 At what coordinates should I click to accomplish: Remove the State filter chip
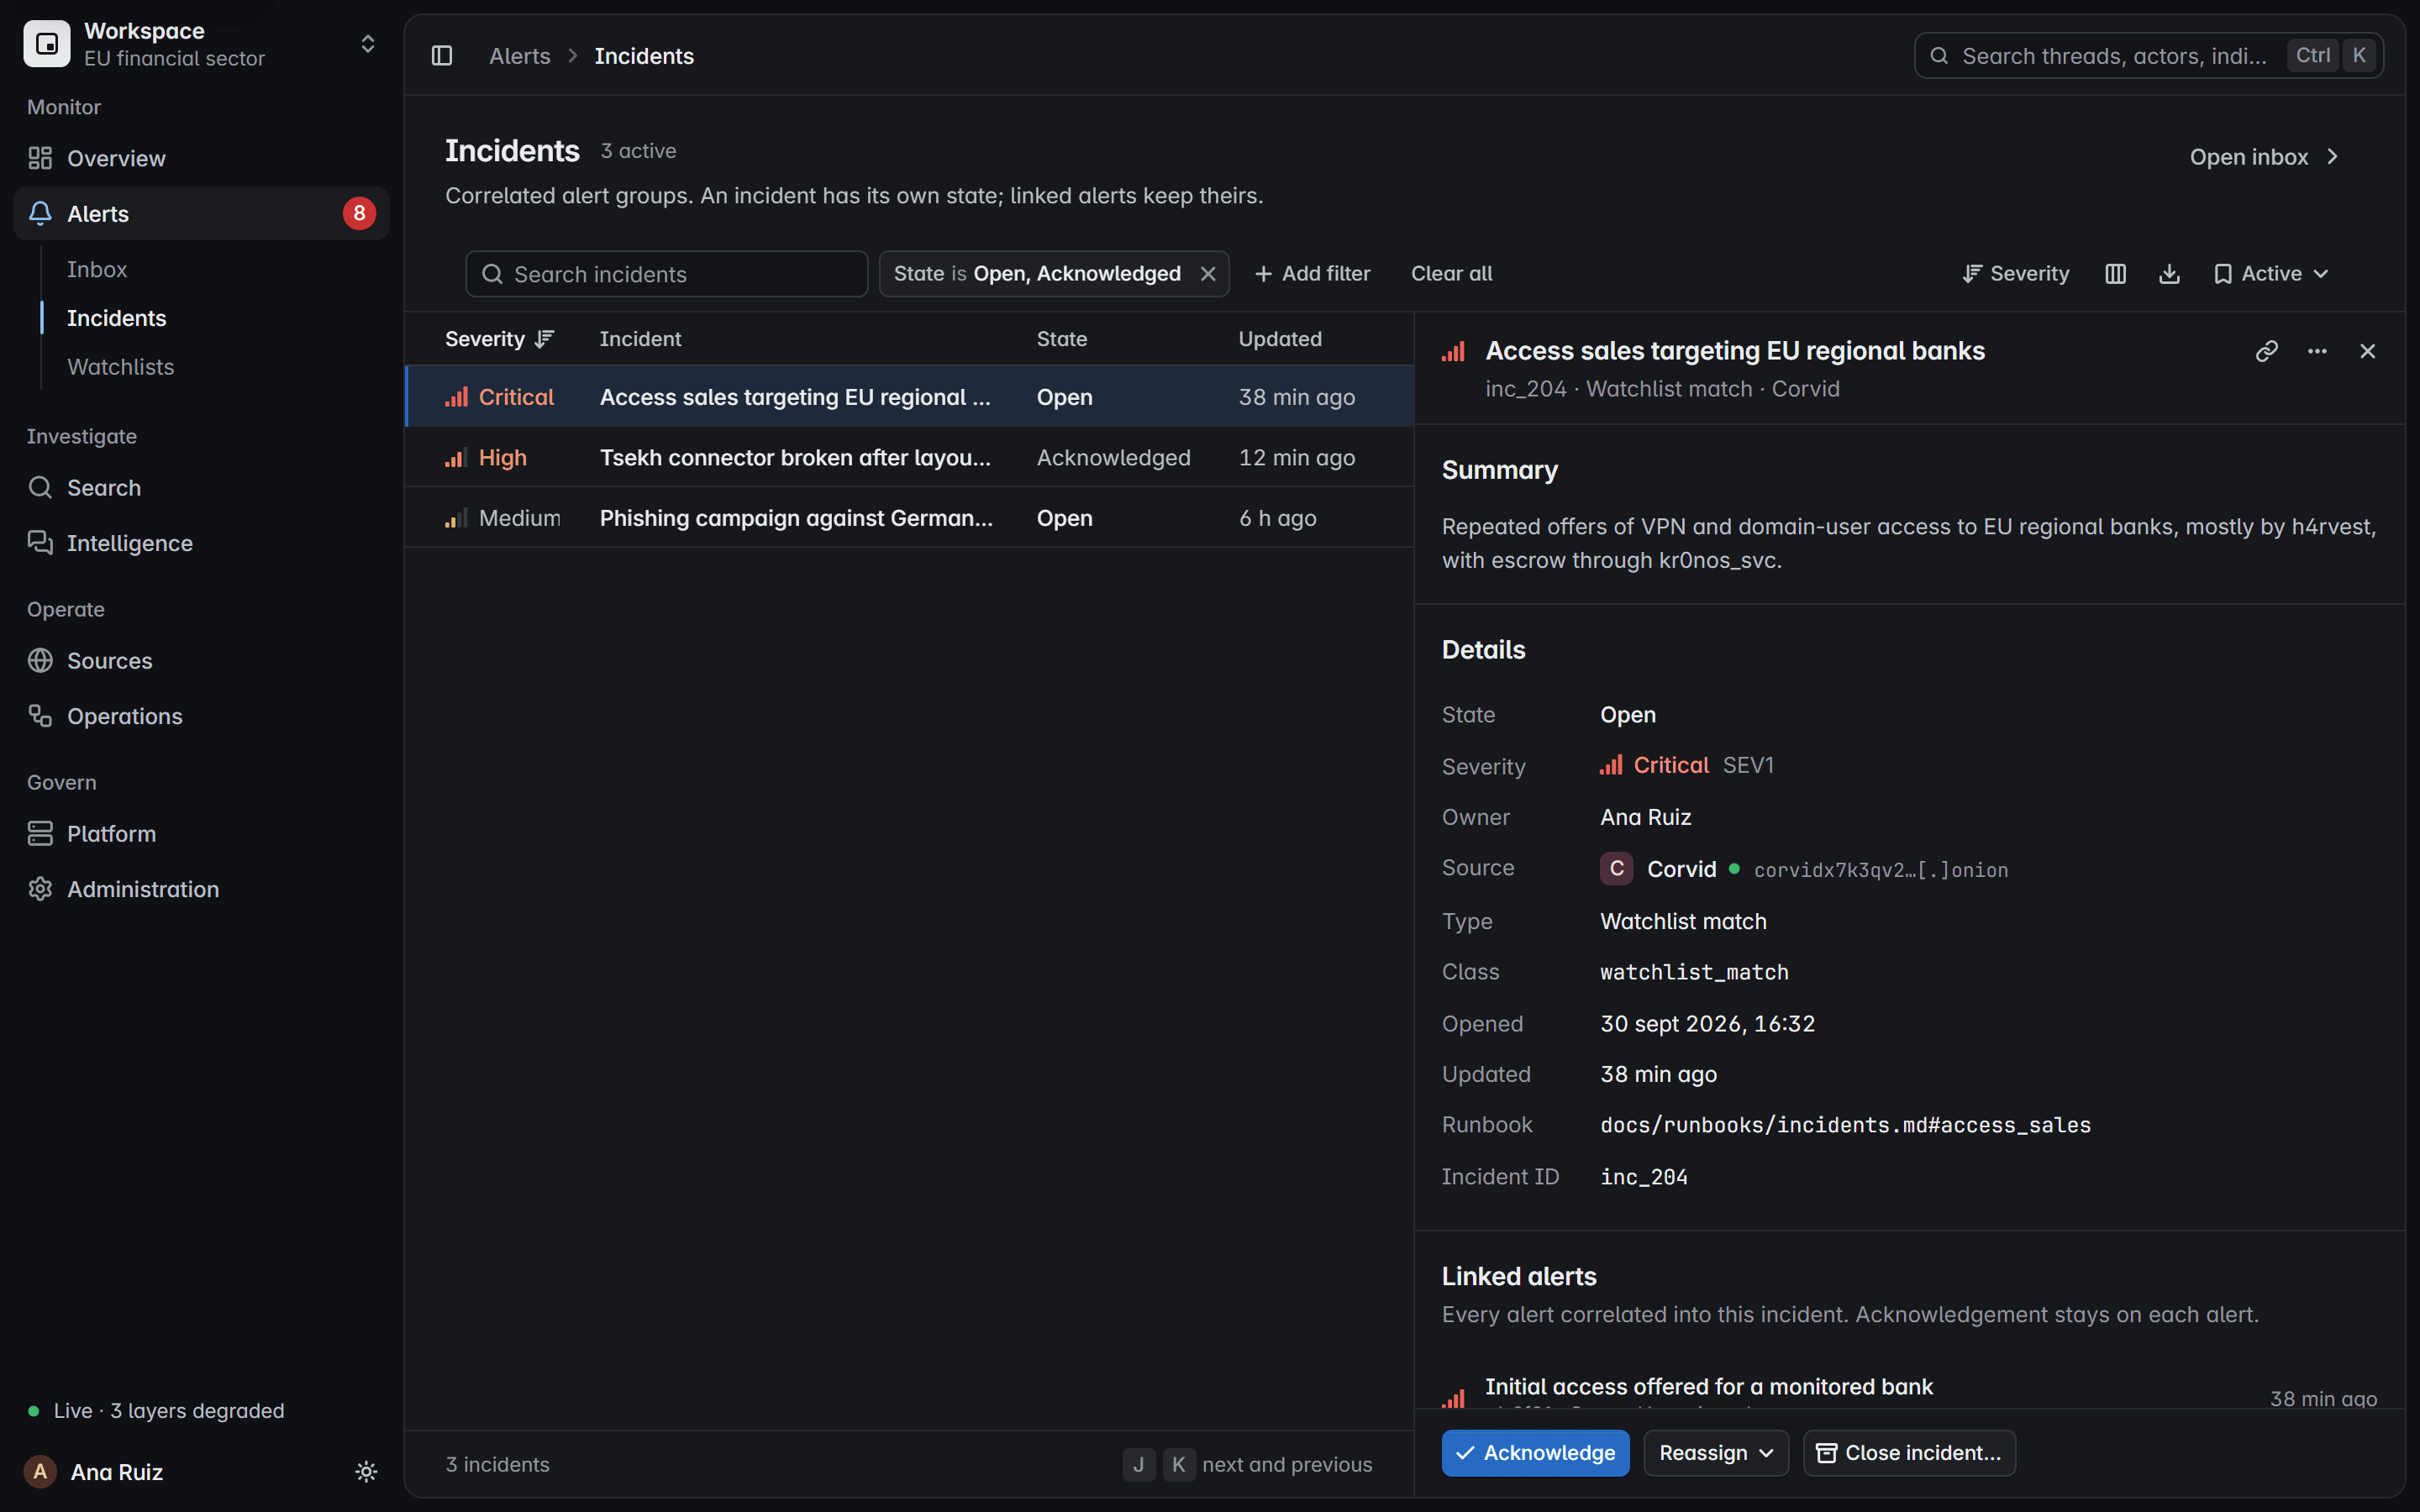[1208, 274]
